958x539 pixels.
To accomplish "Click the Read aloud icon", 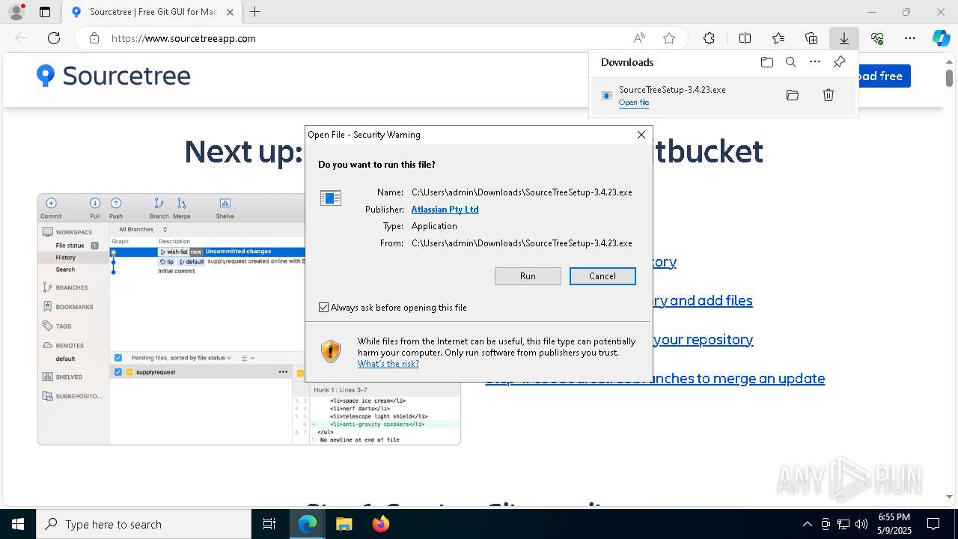I will point(639,38).
